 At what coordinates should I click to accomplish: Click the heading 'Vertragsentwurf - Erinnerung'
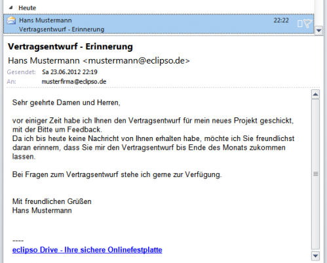(x=70, y=47)
